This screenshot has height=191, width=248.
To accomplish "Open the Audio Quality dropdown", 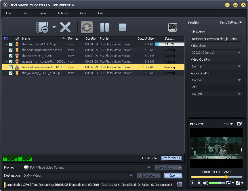I will click(x=216, y=80).
